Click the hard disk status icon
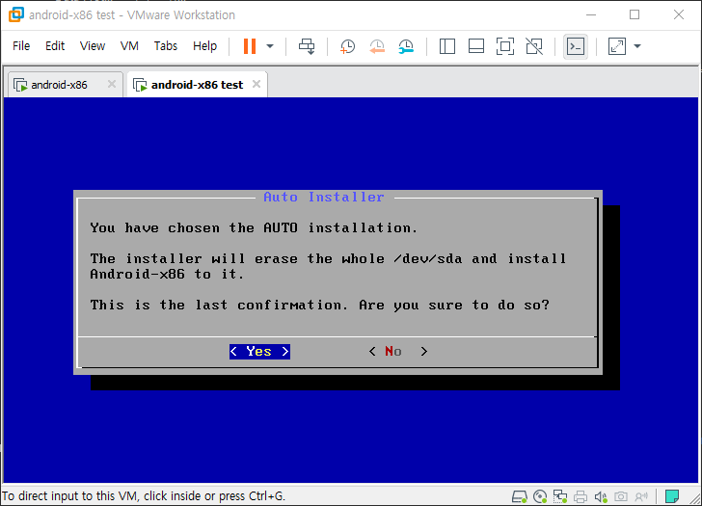Image resolution: width=702 pixels, height=506 pixels. [520, 496]
